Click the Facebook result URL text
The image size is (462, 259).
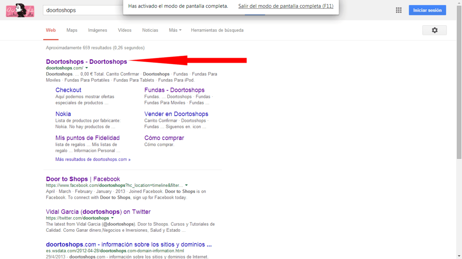pos(114,185)
